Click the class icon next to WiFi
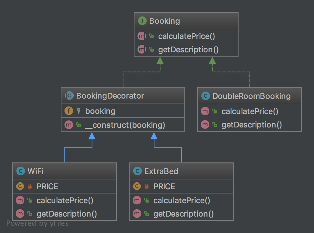 [x=20, y=171]
